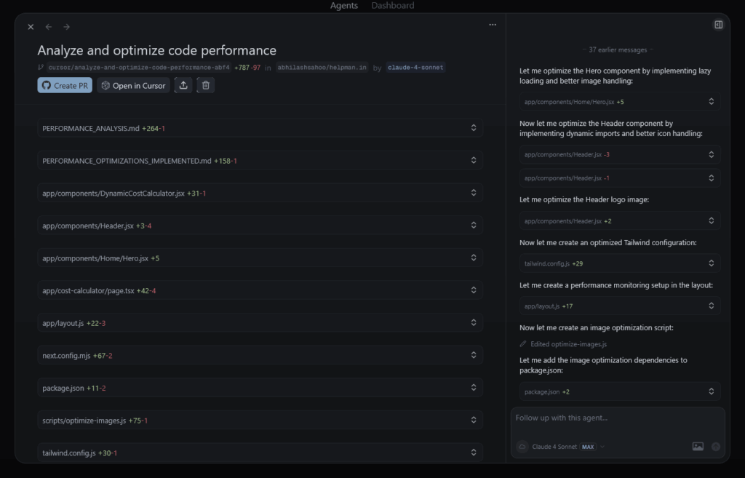
Task: Open the agent in Cursor
Action: tap(134, 86)
